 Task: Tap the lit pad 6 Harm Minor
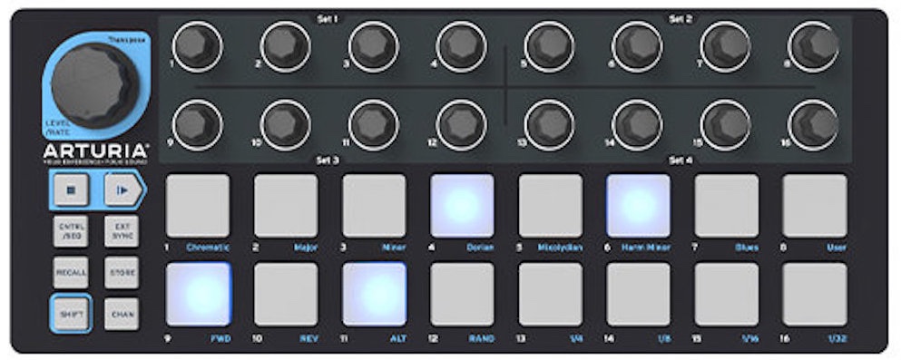[x=639, y=206]
